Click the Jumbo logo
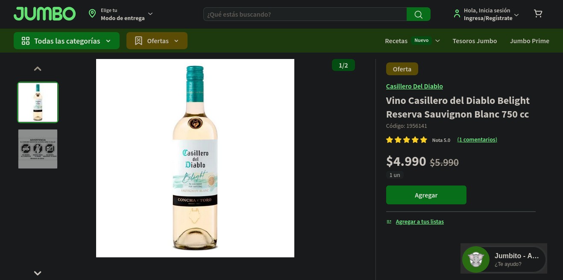This screenshot has height=280, width=563. point(44,14)
